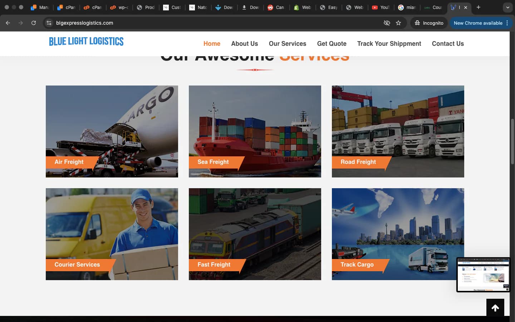Open the Track Your Shippment link
Viewport: 515px width, 322px height.
point(389,44)
